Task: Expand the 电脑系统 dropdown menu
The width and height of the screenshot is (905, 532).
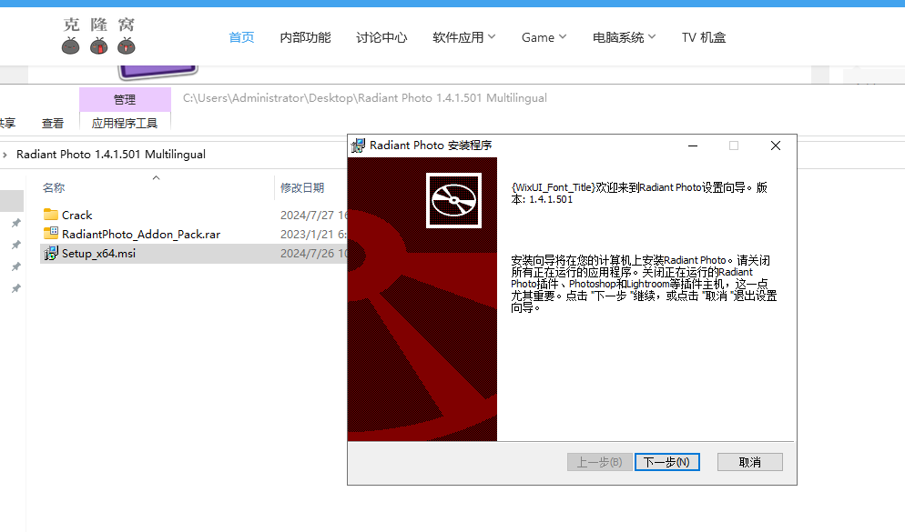Action: click(x=624, y=37)
